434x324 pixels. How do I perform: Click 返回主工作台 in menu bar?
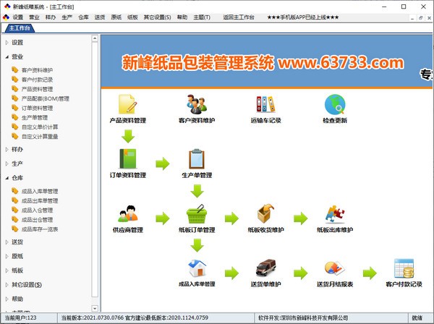click(239, 17)
